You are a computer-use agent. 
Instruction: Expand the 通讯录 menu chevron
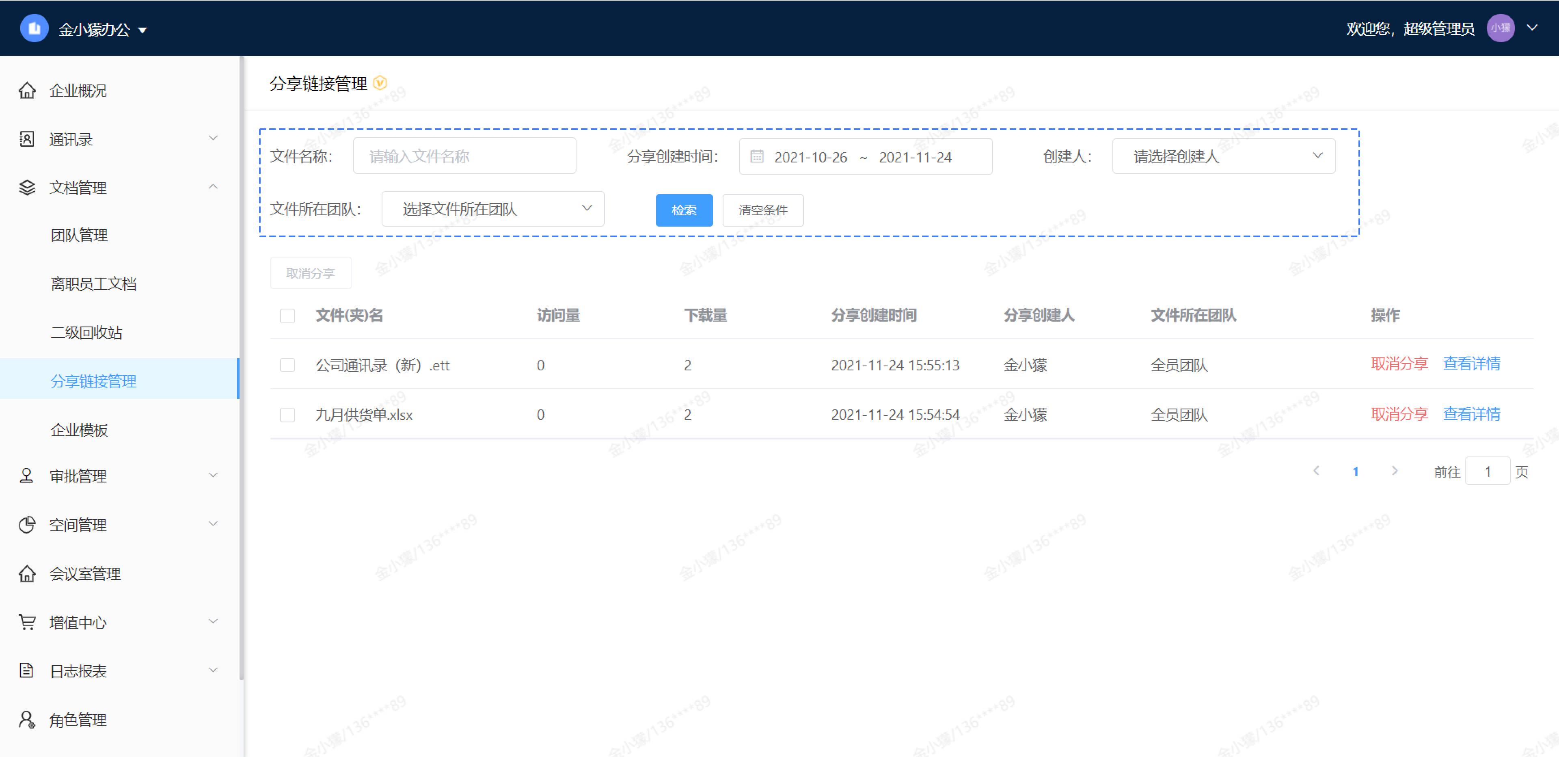213,138
